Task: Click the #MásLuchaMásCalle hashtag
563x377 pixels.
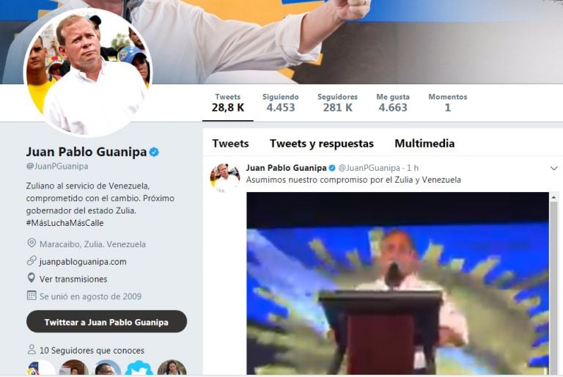Action: 65,223
